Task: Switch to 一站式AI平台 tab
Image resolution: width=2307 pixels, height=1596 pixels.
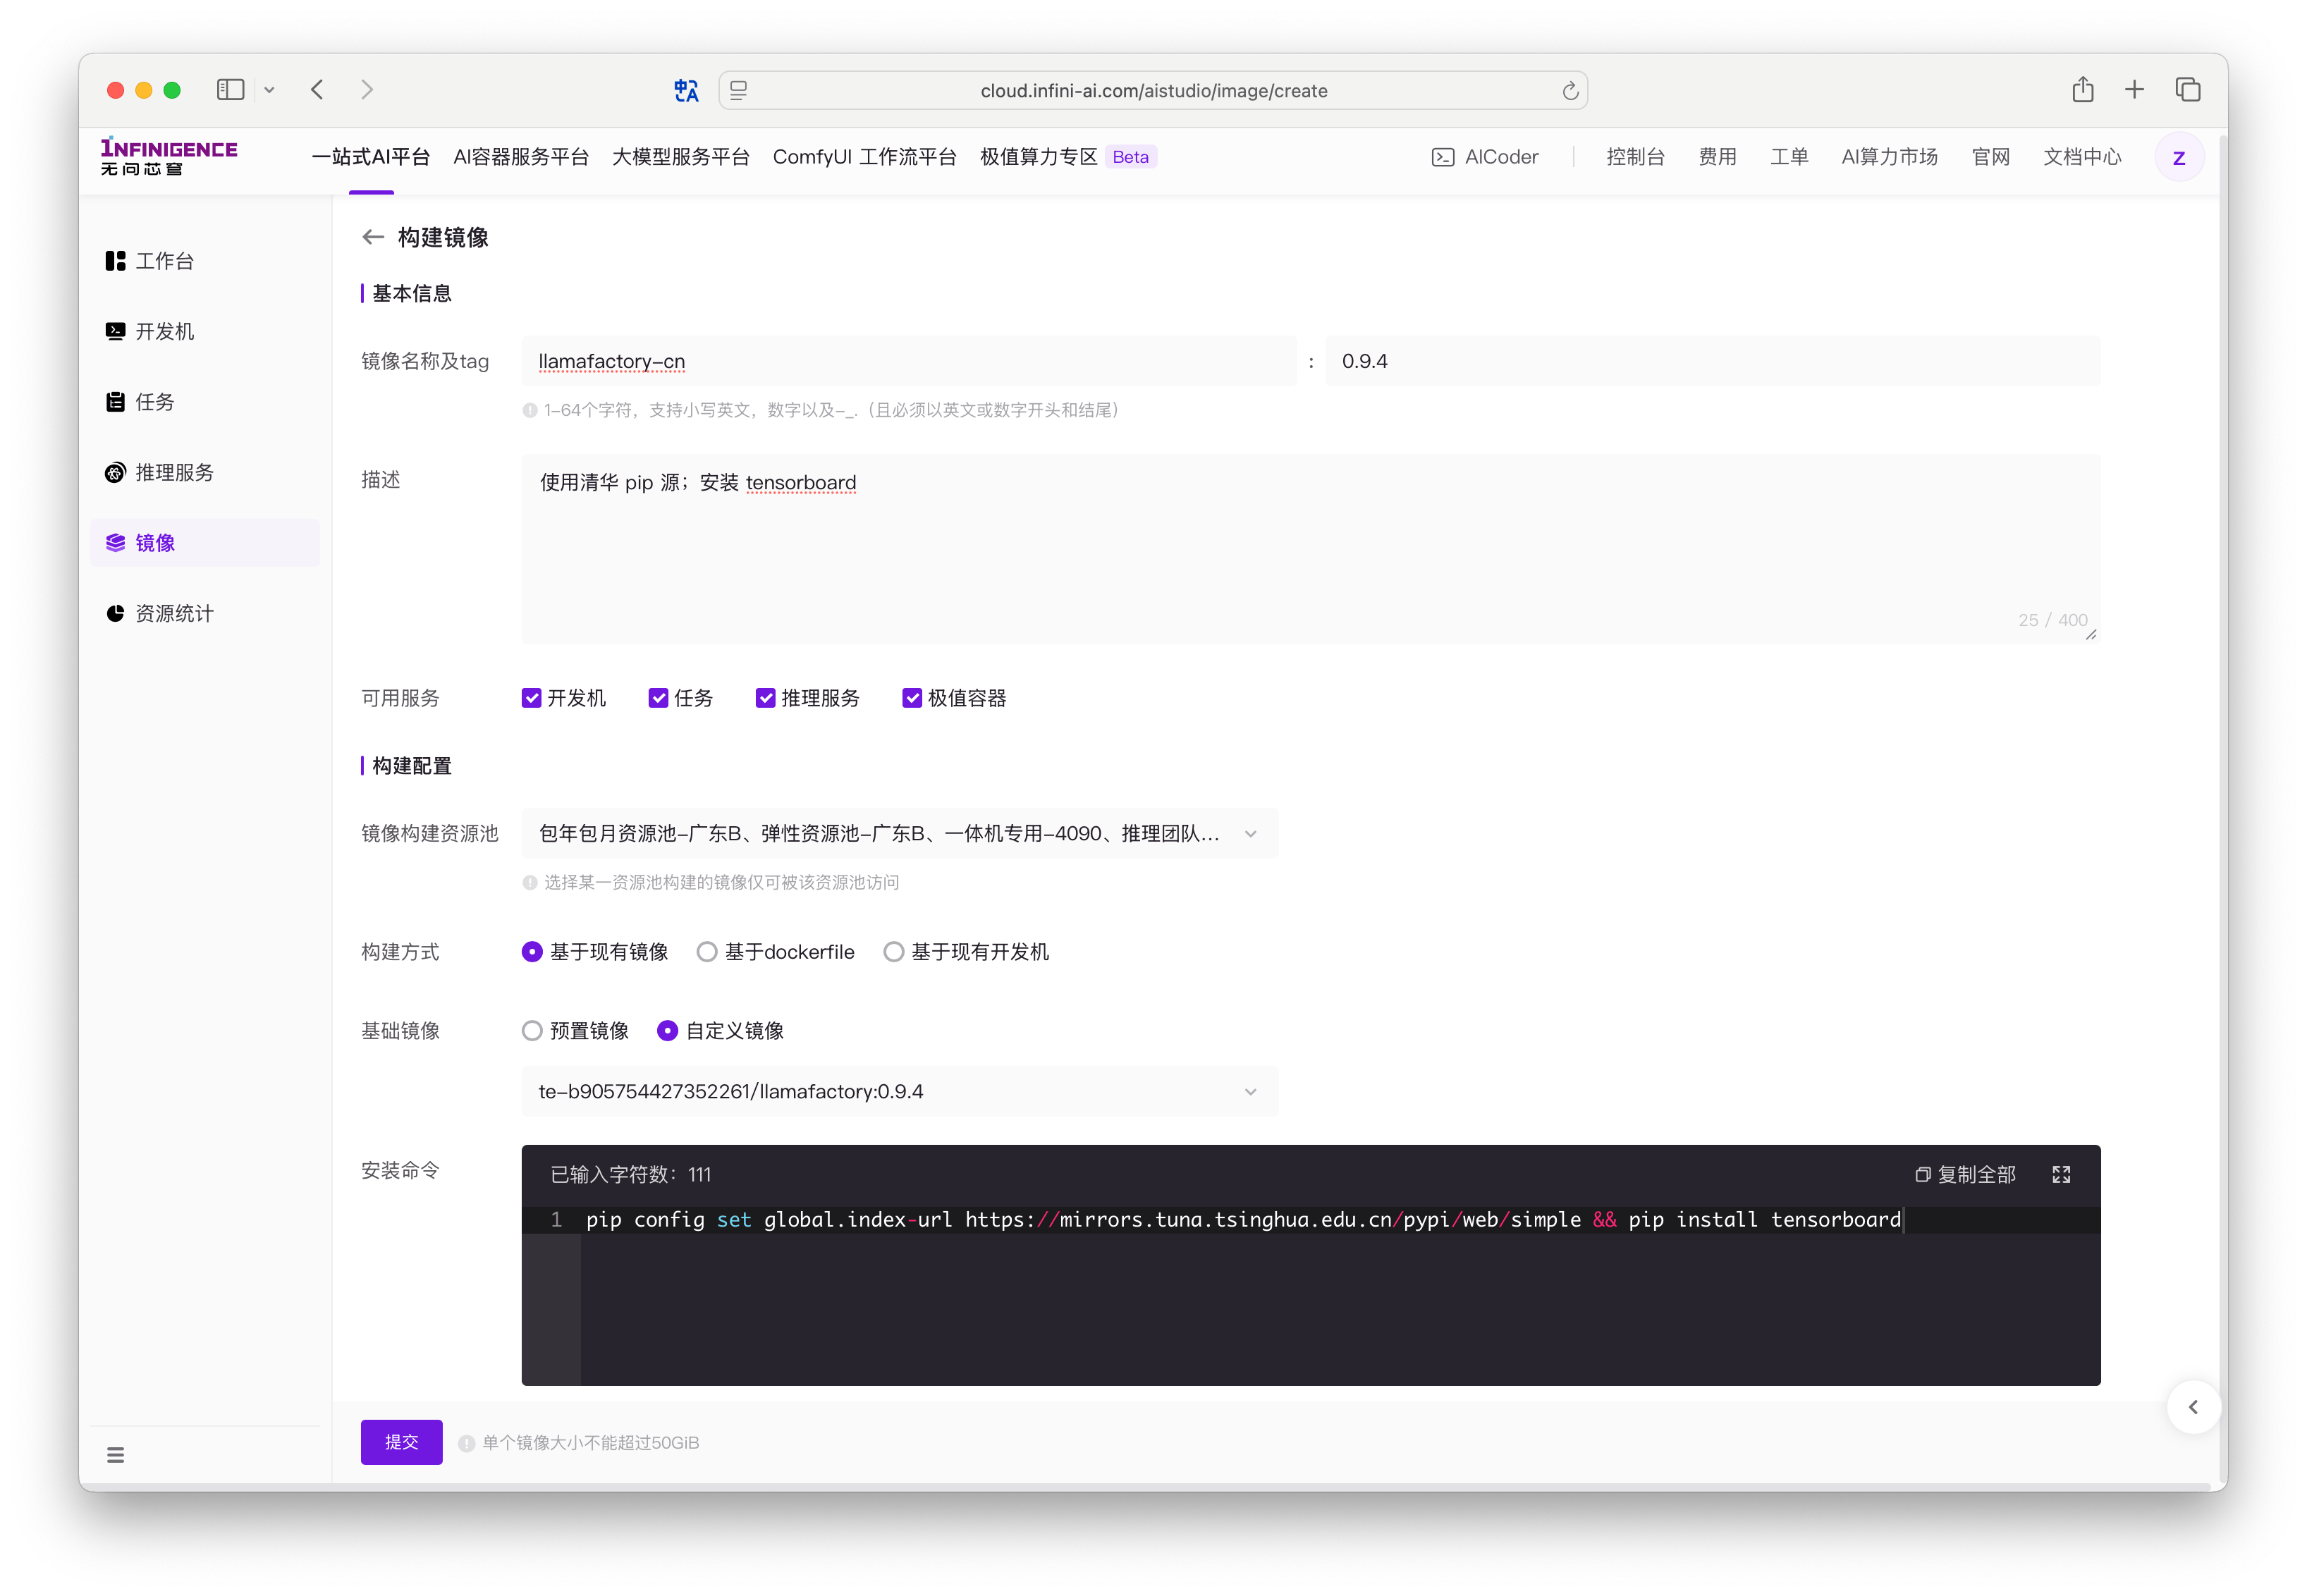Action: click(371, 157)
